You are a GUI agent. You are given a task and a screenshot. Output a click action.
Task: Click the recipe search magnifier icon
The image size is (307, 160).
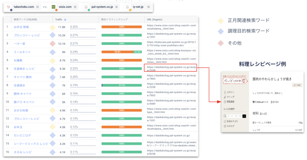tap(225, 116)
